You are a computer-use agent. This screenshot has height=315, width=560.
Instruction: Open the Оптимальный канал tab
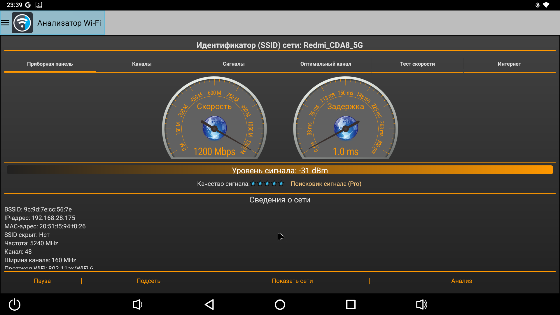click(325, 64)
